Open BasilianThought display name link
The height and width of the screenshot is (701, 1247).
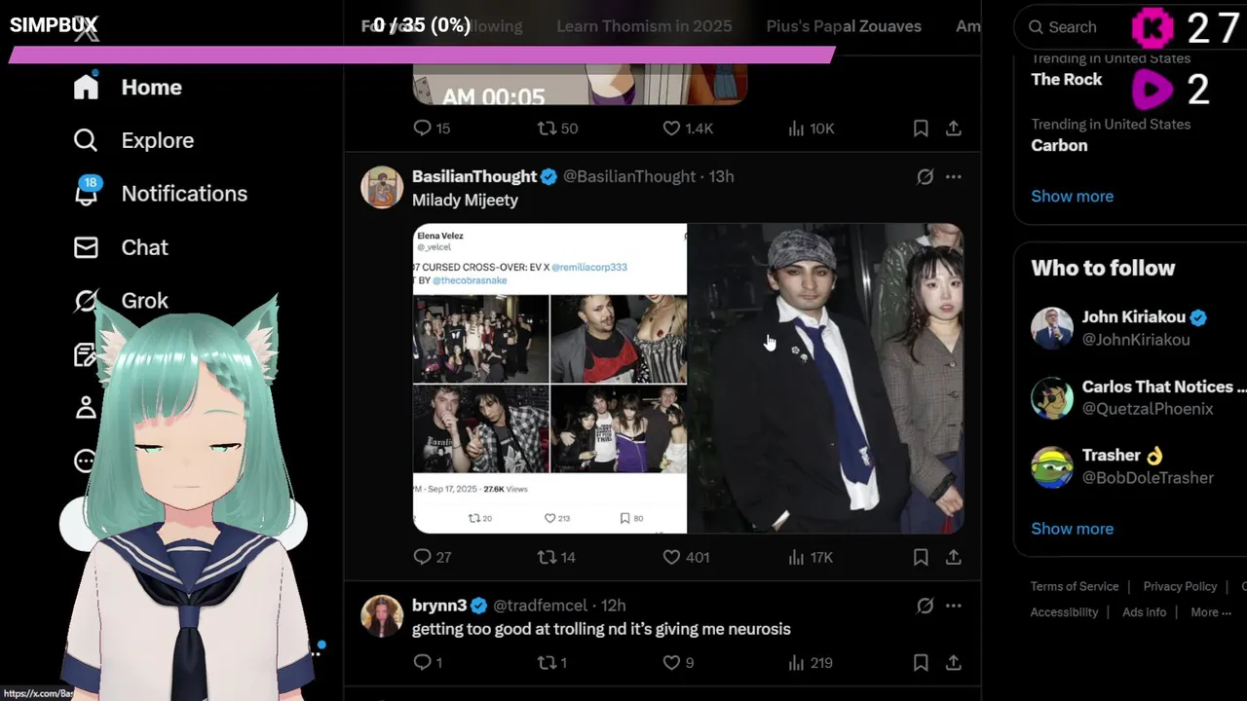(x=474, y=176)
